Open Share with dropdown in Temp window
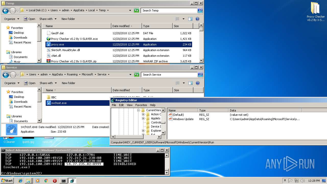Image resolution: width=327 pixels, height=184 pixels. tap(48, 19)
